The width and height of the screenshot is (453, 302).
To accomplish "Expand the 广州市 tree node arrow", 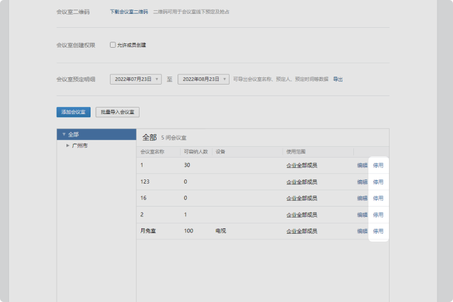I will [68, 146].
